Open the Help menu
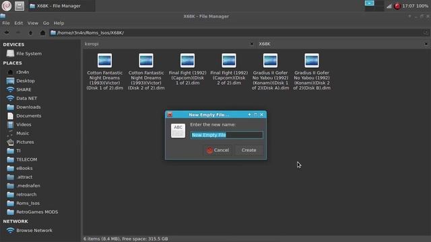431x242 pixels. click(59, 23)
